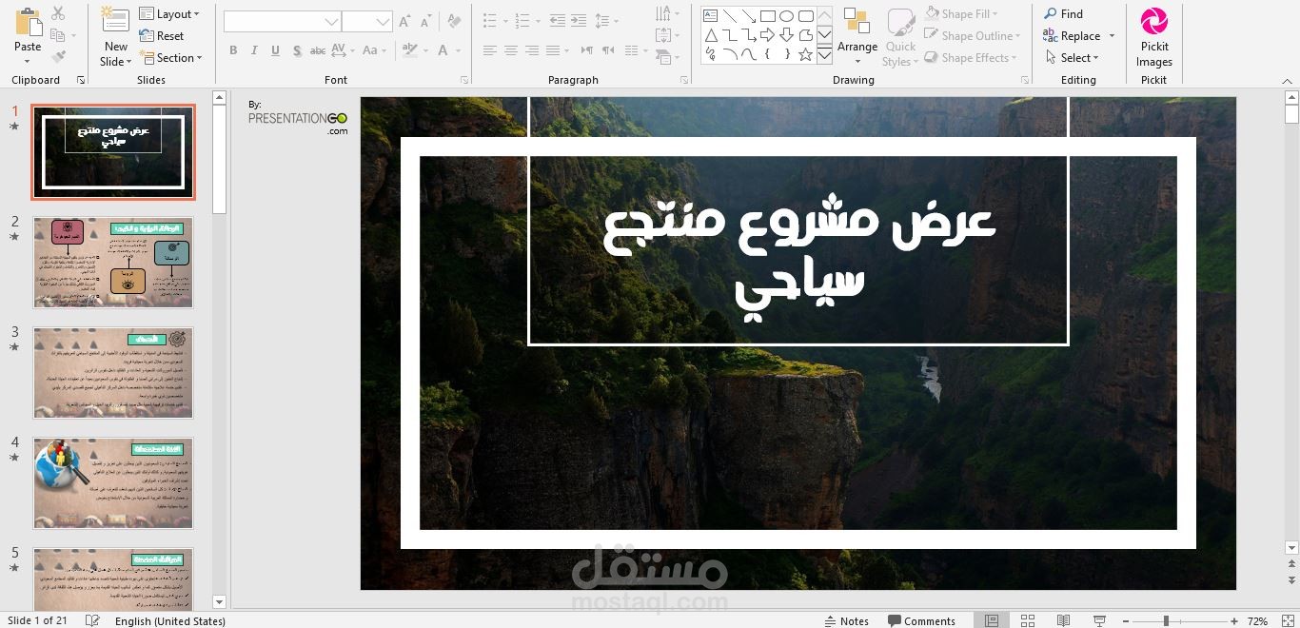Open the Font Size dropdown
Screen dimensions: 1300x628
point(384,20)
